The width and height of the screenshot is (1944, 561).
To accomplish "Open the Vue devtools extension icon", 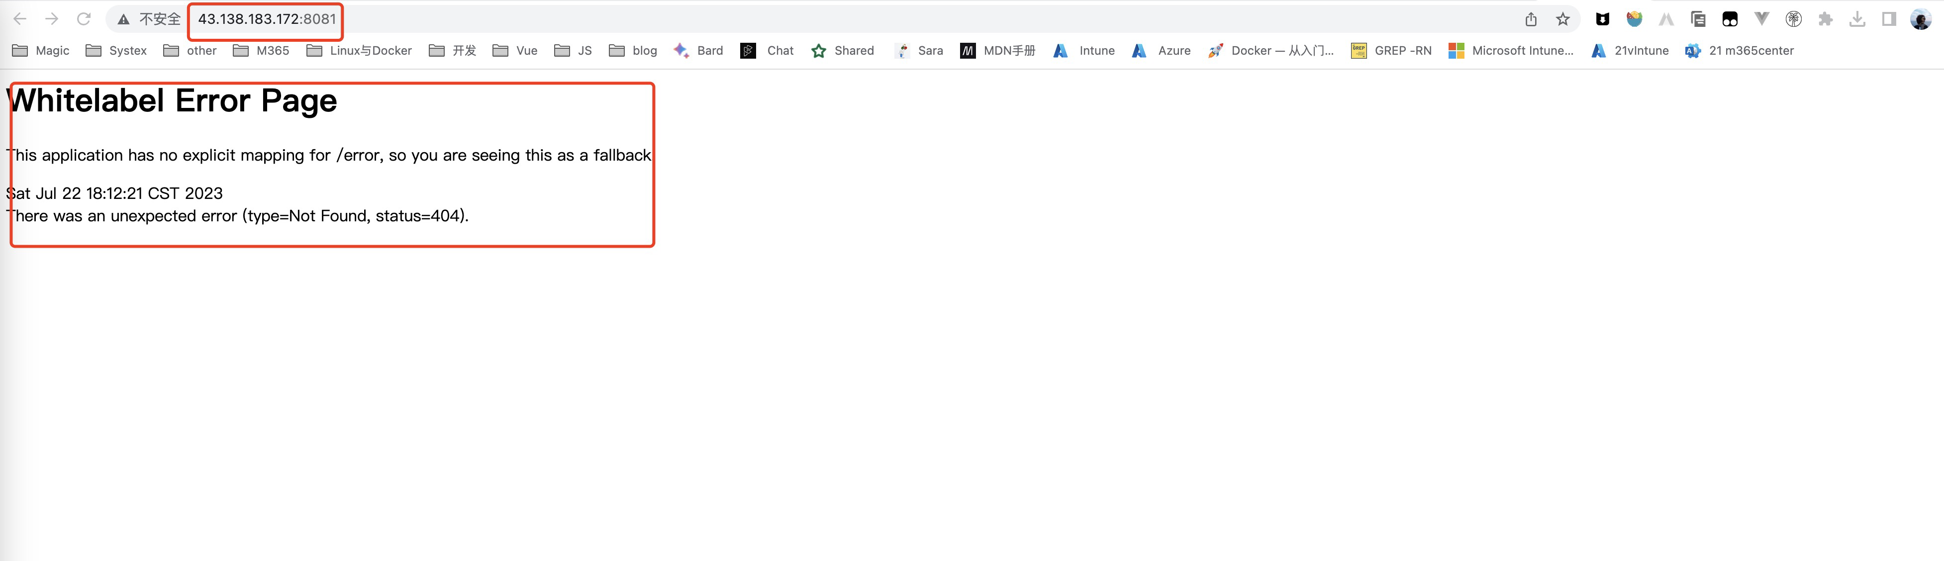I will [x=1761, y=19].
